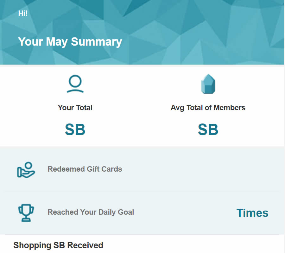The width and height of the screenshot is (285, 253).
Task: Click the user profile outline icon
Action: 75,84
